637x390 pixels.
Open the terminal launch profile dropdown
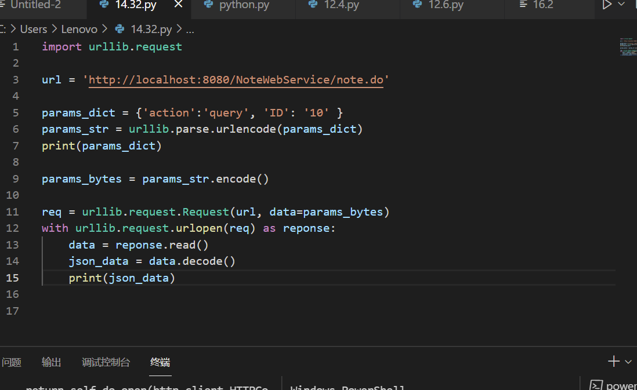628,362
